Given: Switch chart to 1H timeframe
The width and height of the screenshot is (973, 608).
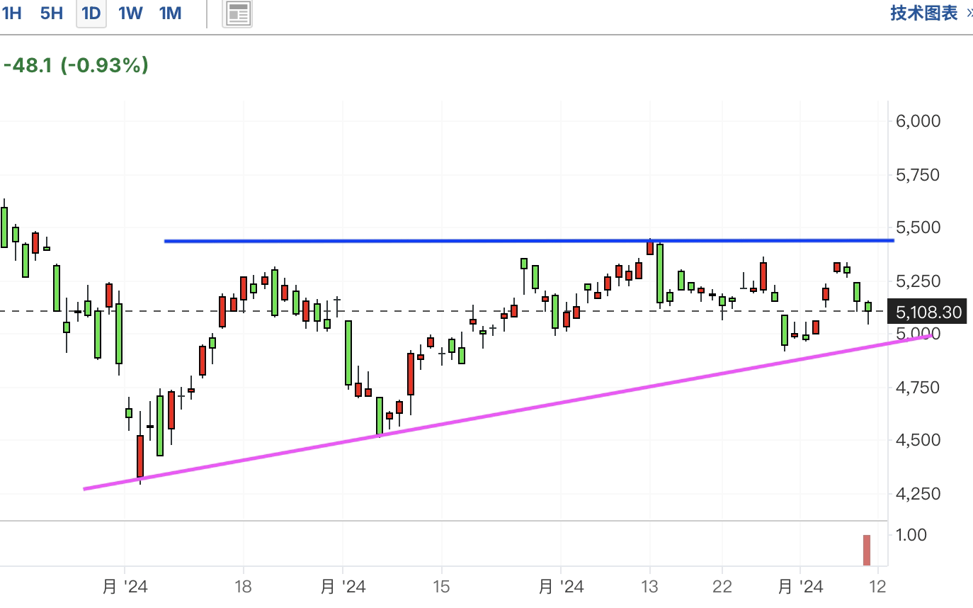Looking at the screenshot, I should 11,13.
